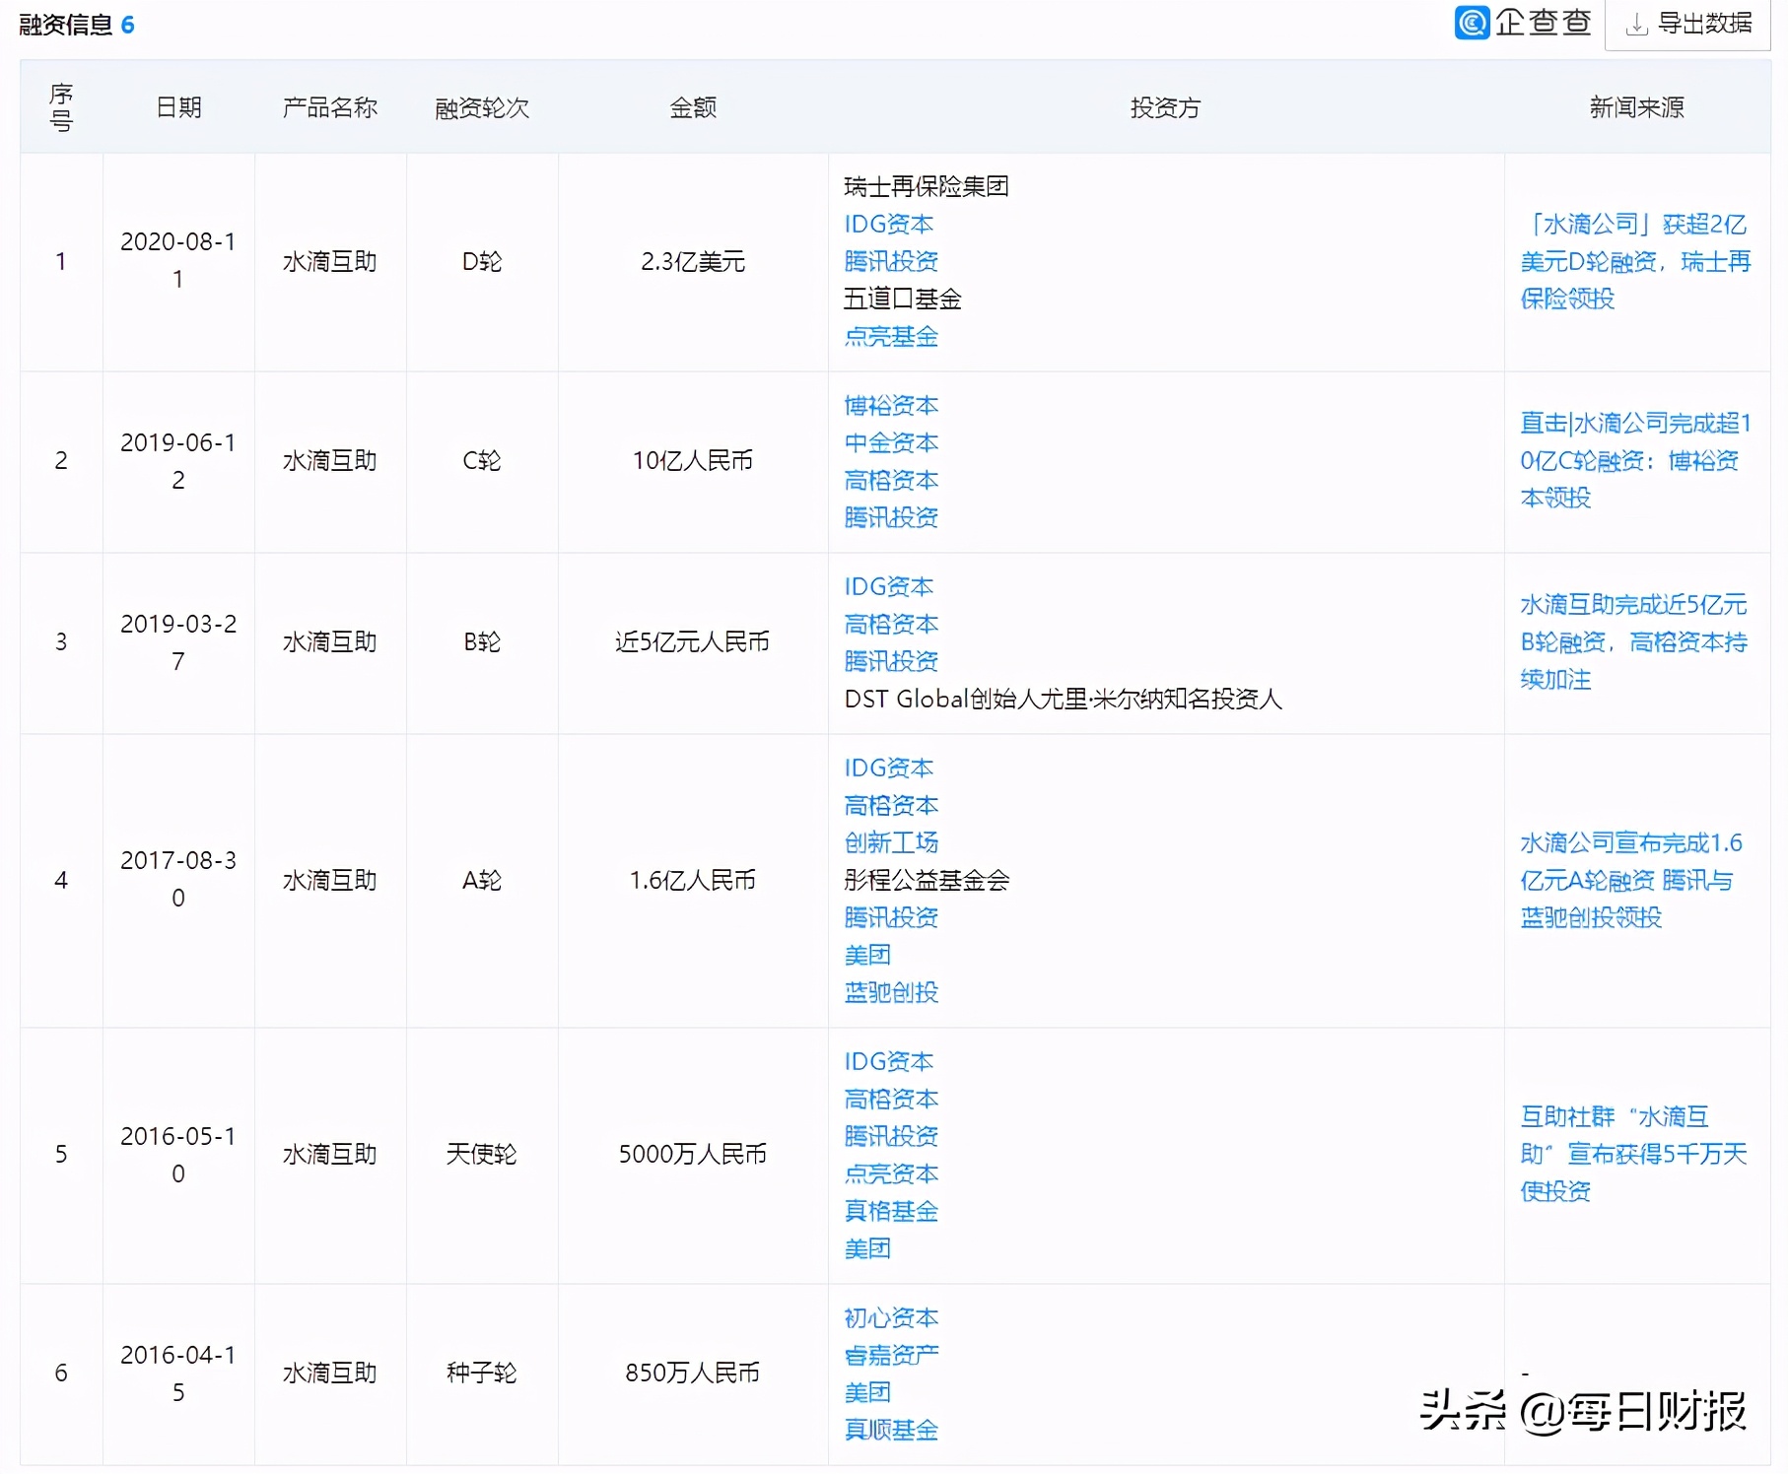Click the 近5亿元人民币 amount cell
Screen dimensions: 1788x1474
[693, 641]
